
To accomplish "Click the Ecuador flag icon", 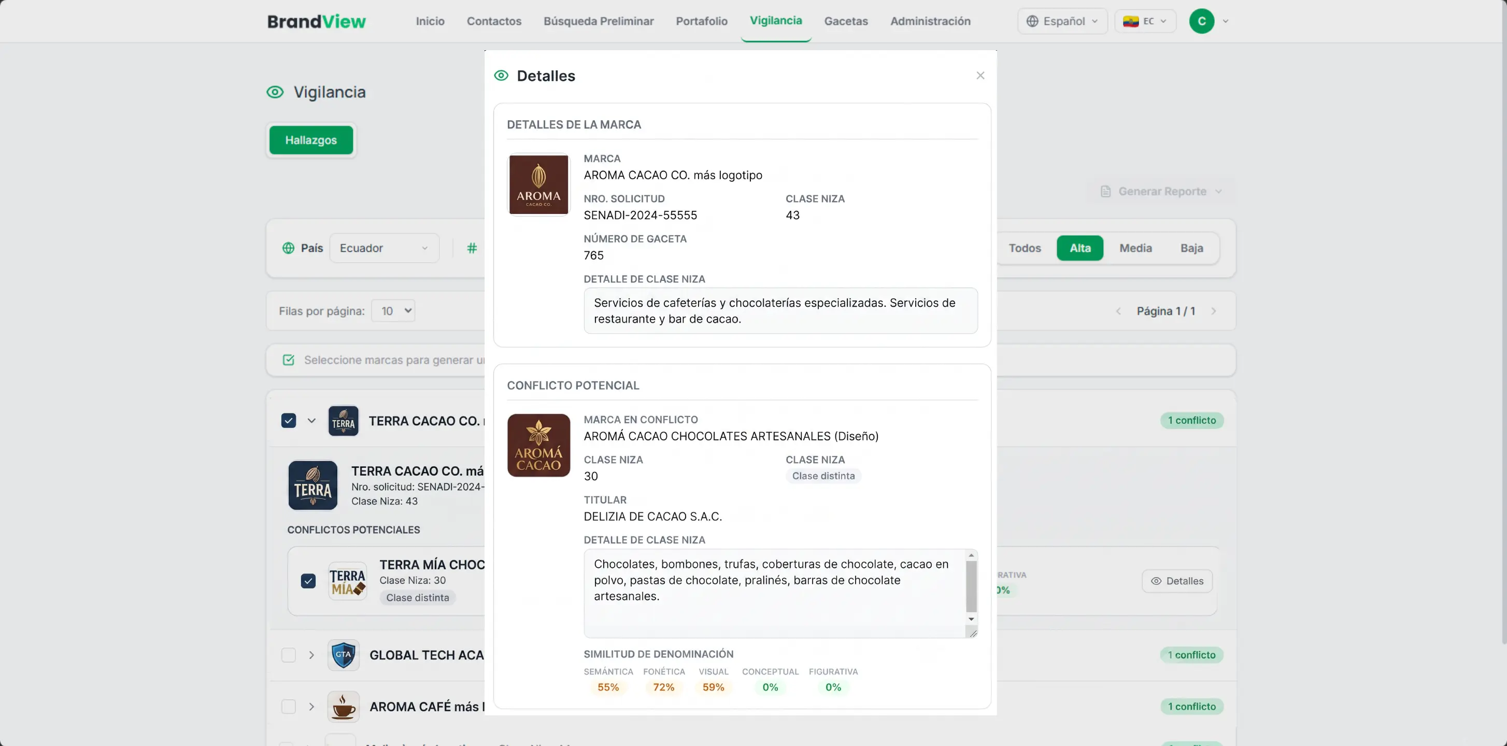I will (1130, 21).
